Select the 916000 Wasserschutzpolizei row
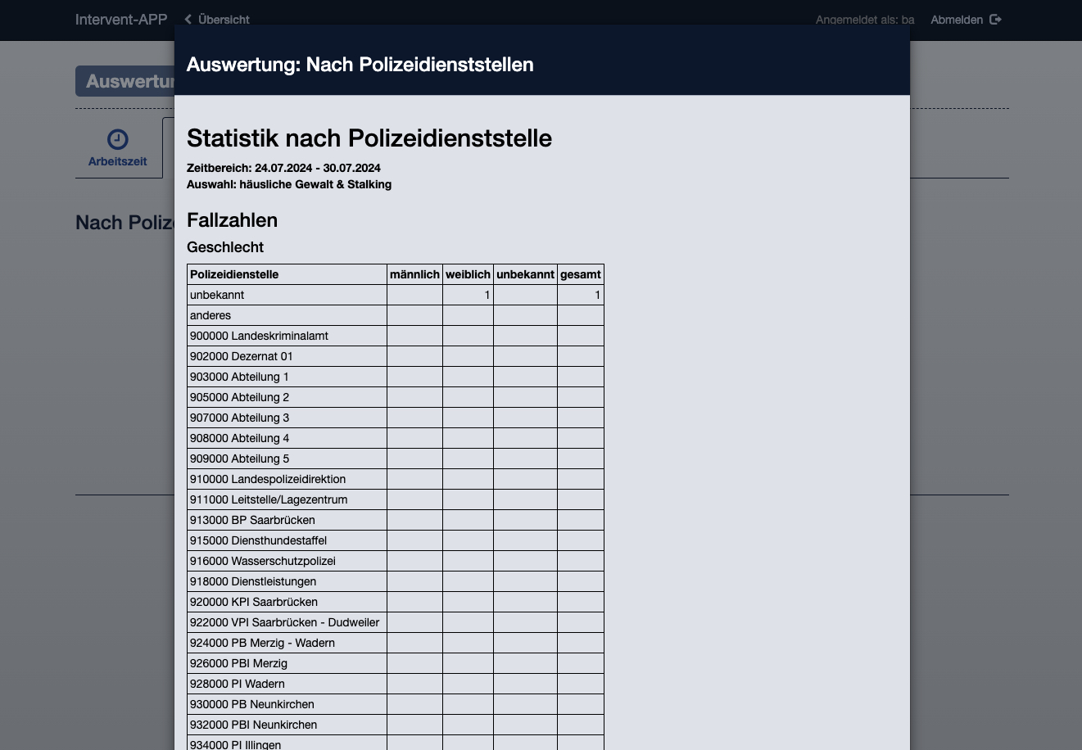 click(396, 561)
